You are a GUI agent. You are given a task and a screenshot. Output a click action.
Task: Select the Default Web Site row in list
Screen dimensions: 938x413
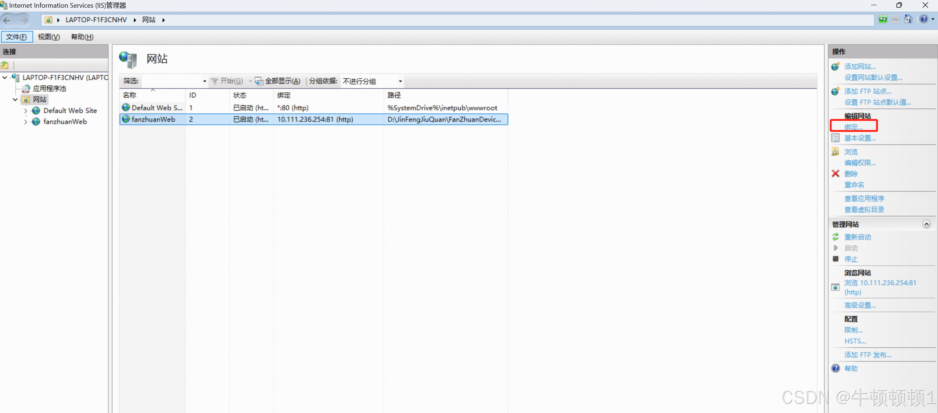(x=157, y=108)
